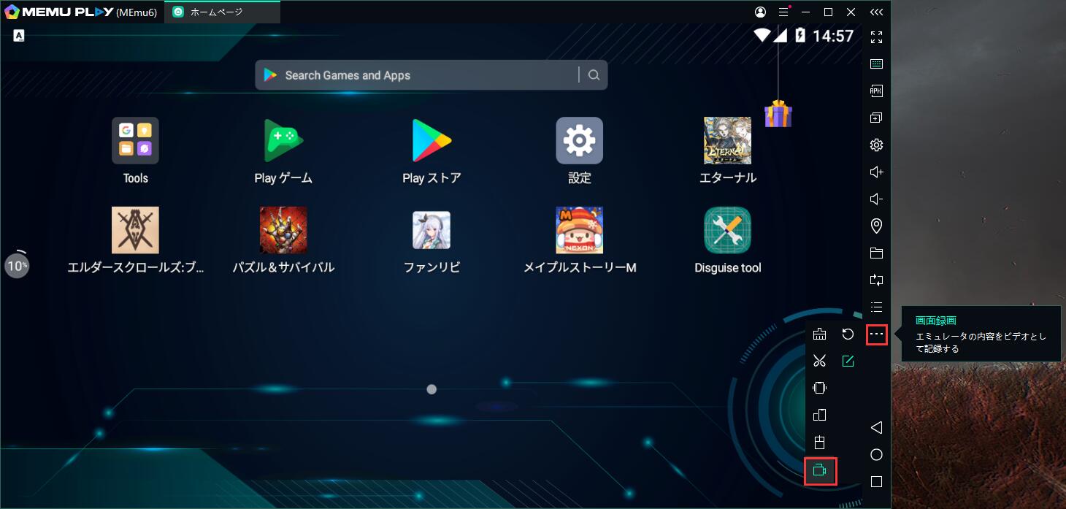Switch to the ホームページ tab

222,12
